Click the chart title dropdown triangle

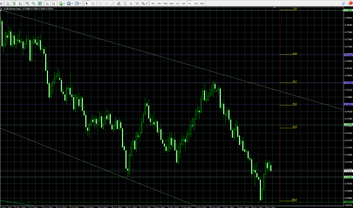click(x=2, y=9)
